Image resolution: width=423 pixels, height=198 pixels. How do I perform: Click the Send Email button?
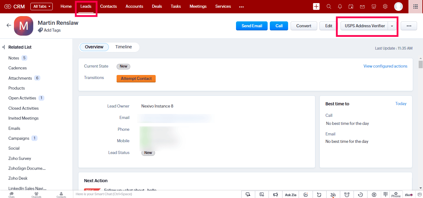[252, 26]
